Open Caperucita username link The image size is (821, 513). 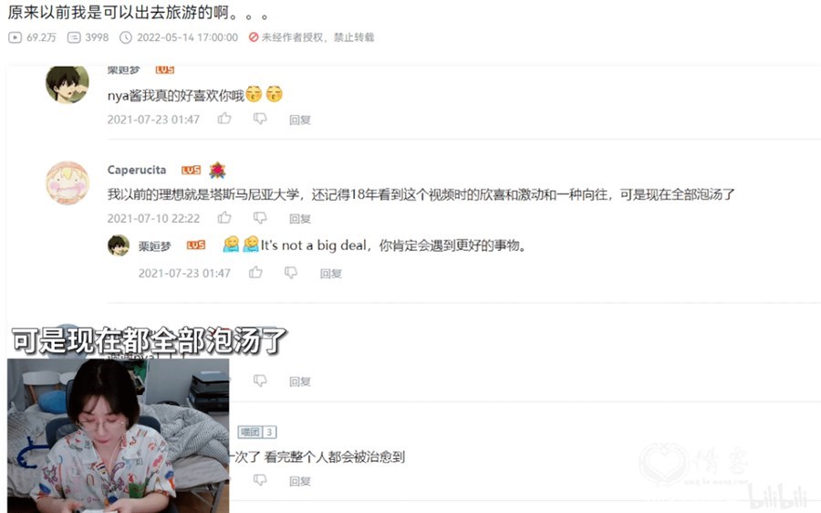pyautogui.click(x=137, y=170)
